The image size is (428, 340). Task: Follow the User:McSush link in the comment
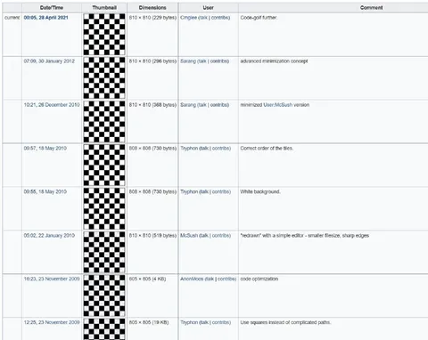tap(278, 105)
